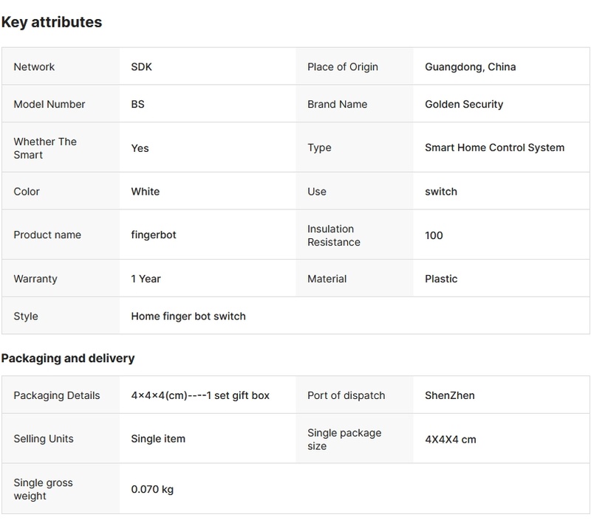This screenshot has width=591, height=520.
Task: Select the "fingerbot" product name value
Action: click(x=154, y=235)
